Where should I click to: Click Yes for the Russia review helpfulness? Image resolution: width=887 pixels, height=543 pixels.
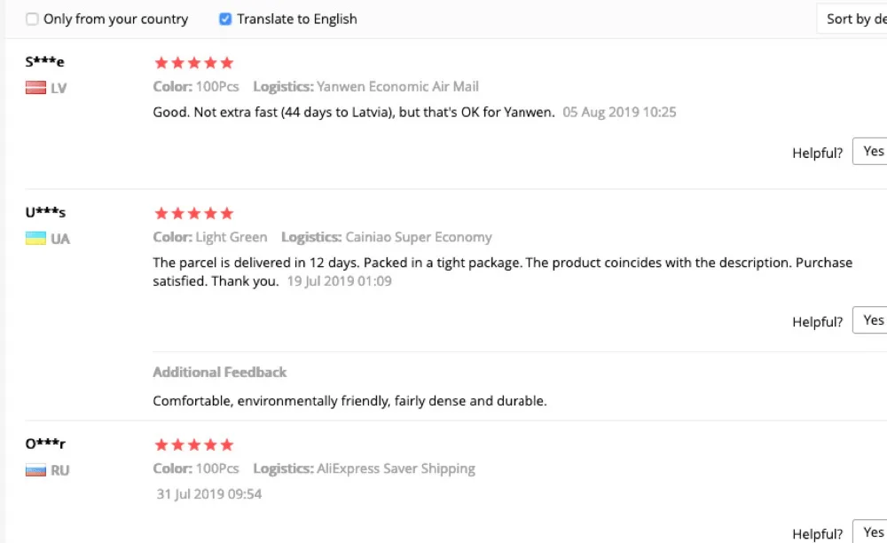(x=872, y=532)
